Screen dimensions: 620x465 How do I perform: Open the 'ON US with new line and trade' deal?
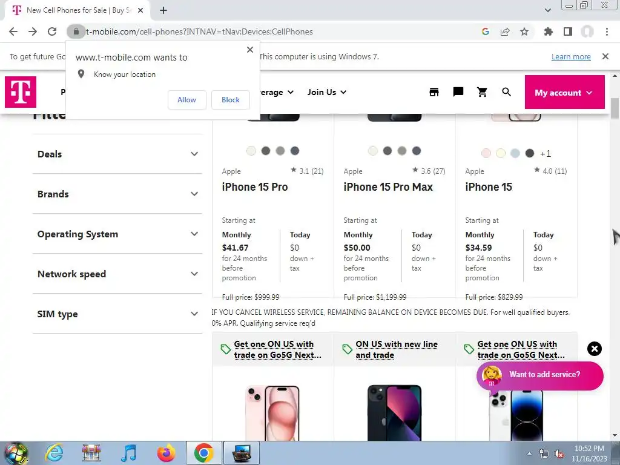(396, 349)
